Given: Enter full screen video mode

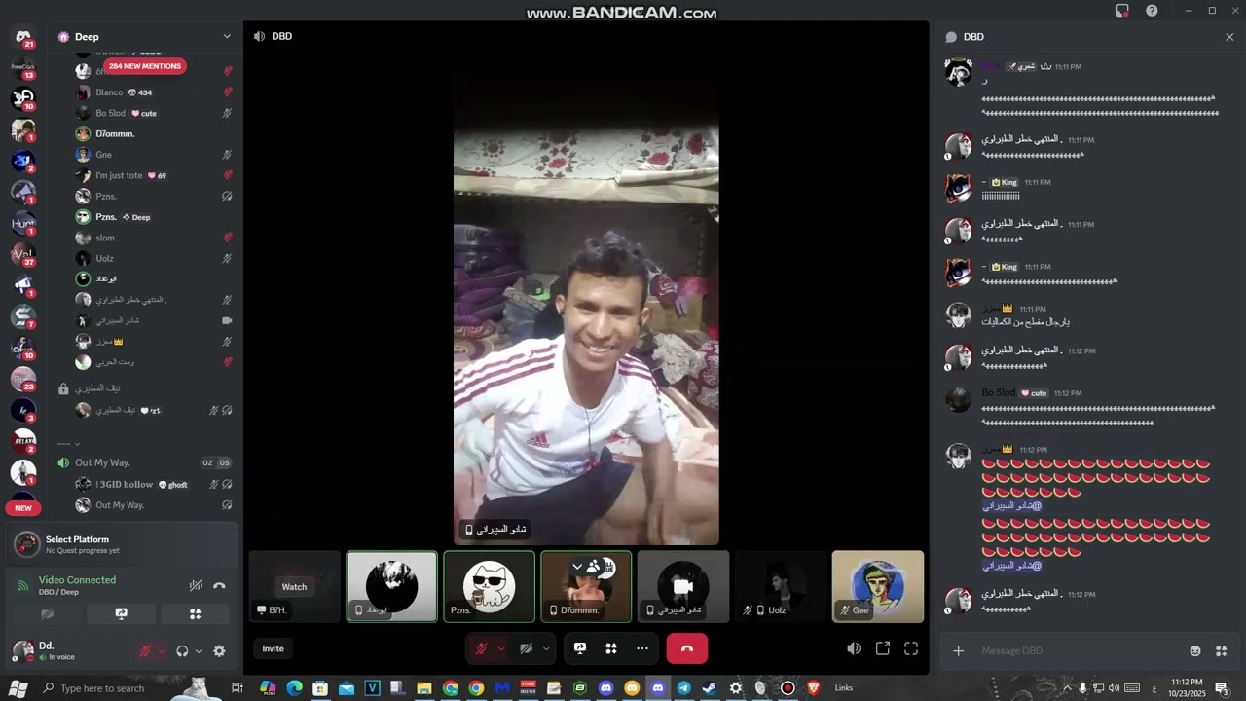Looking at the screenshot, I should tap(911, 648).
